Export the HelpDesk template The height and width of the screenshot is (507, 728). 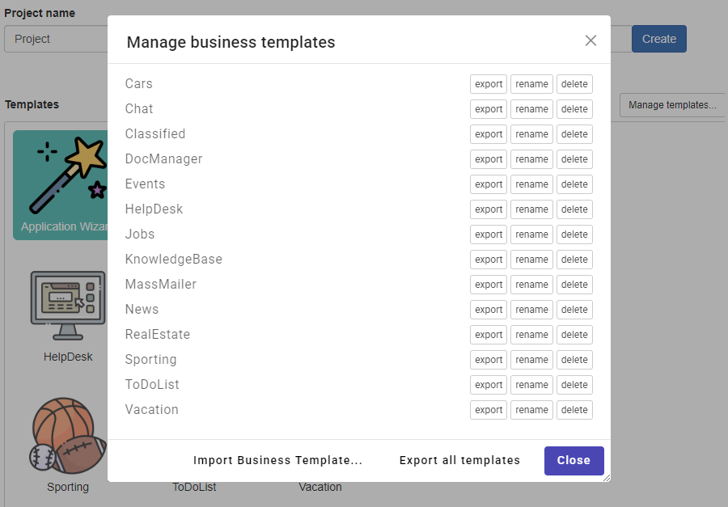(489, 209)
